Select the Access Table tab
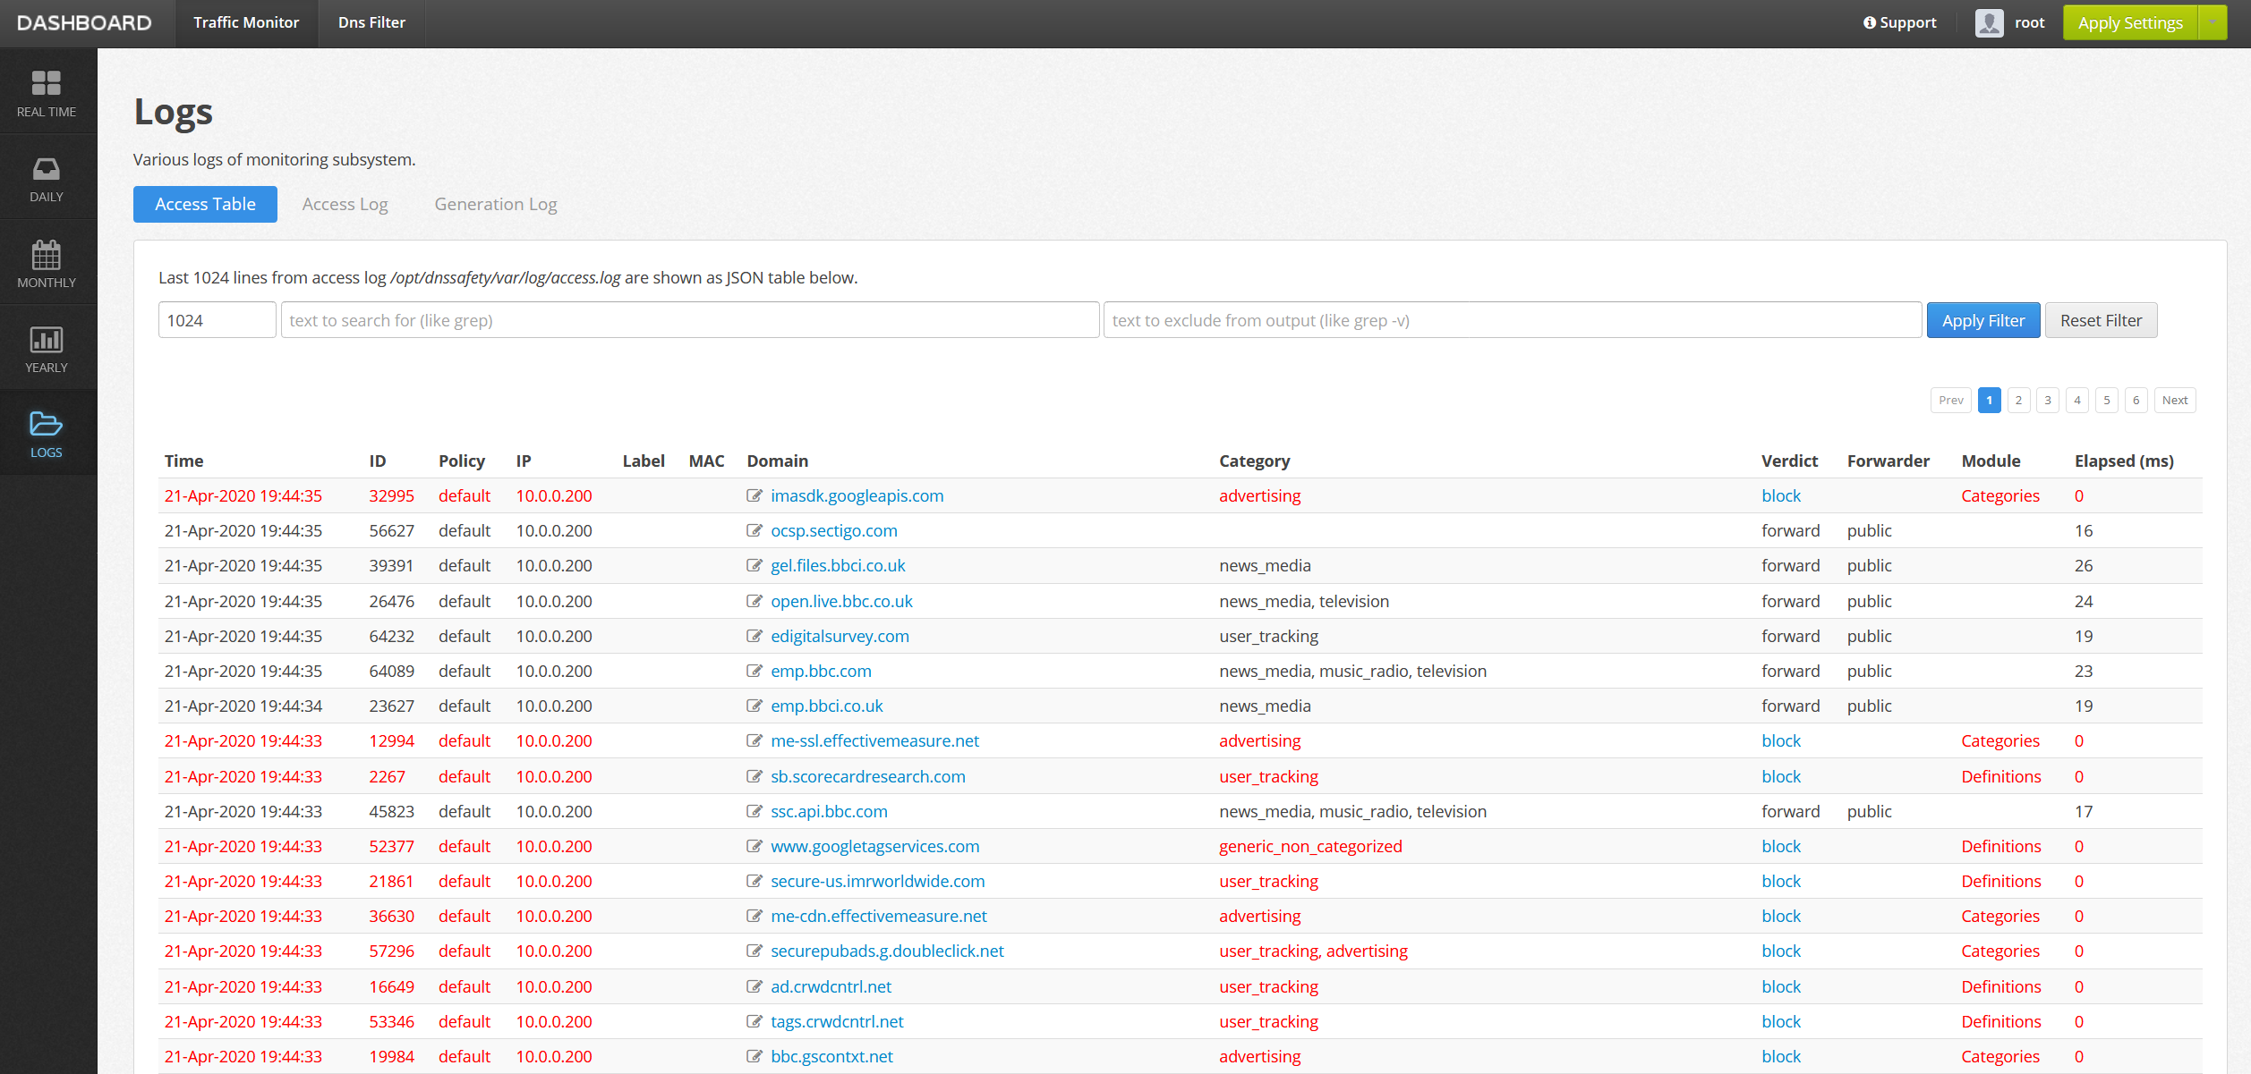Viewport: 2251px width, 1074px height. coord(205,204)
